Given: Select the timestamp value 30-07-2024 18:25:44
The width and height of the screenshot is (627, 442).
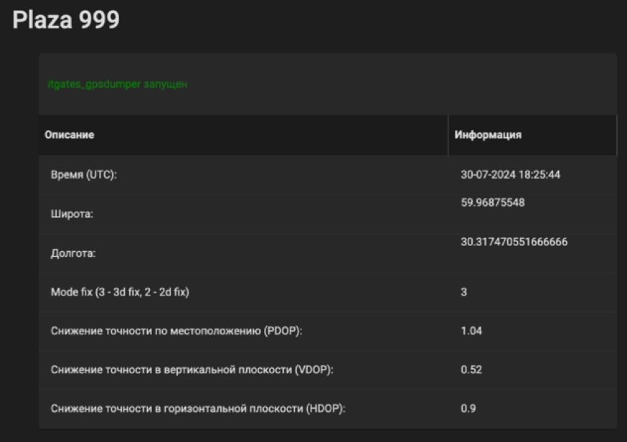Looking at the screenshot, I should point(510,174).
